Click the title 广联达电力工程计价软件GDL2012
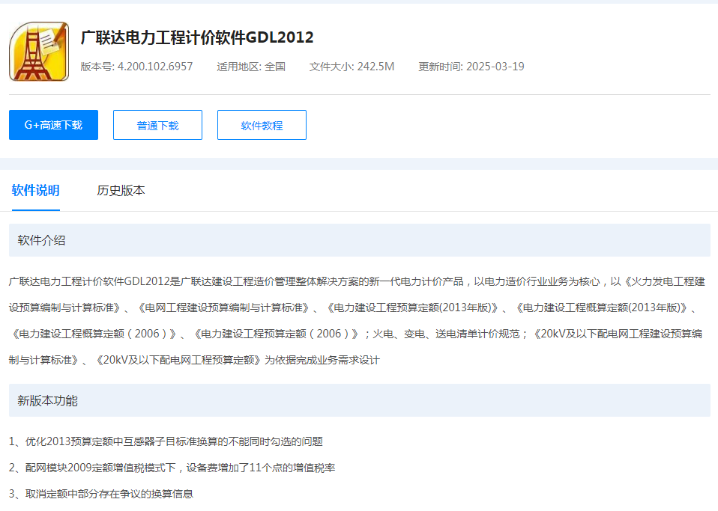Image resolution: width=718 pixels, height=511 pixels. tap(197, 37)
